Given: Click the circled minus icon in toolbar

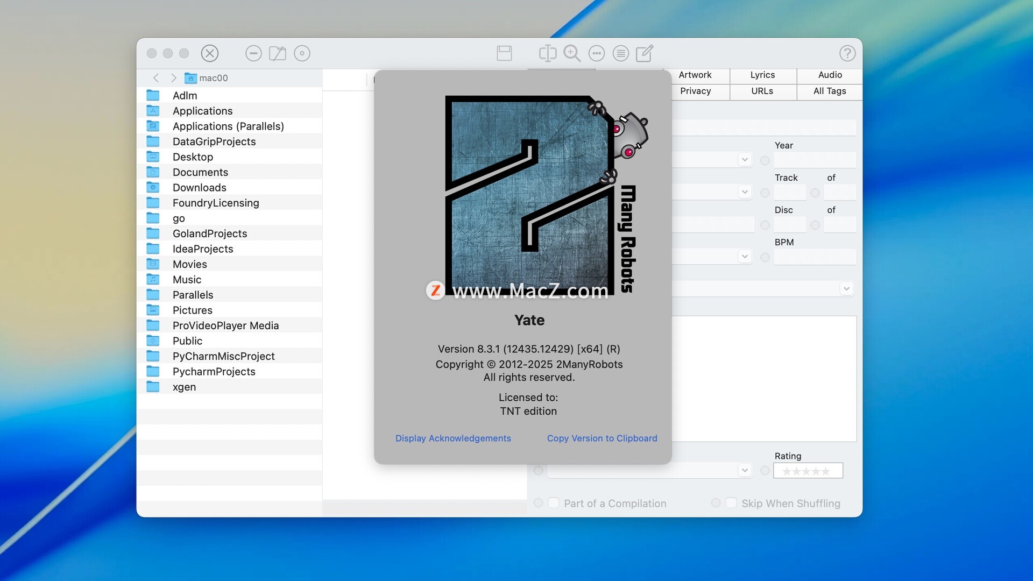Looking at the screenshot, I should [x=253, y=53].
